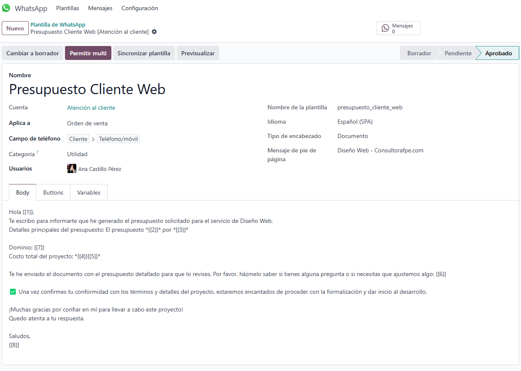Click the WhatsApp app title text

tap(31, 8)
